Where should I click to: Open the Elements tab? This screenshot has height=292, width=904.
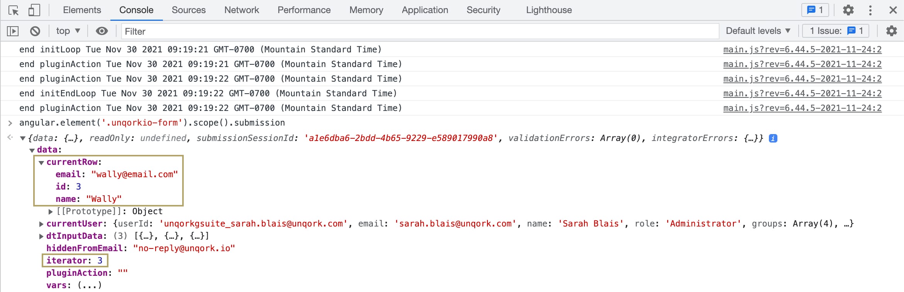tap(82, 10)
